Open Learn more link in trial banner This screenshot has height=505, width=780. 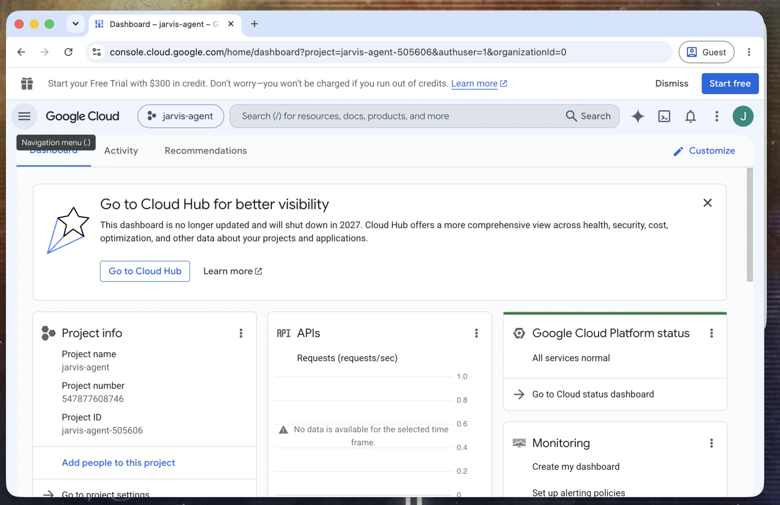(x=479, y=83)
